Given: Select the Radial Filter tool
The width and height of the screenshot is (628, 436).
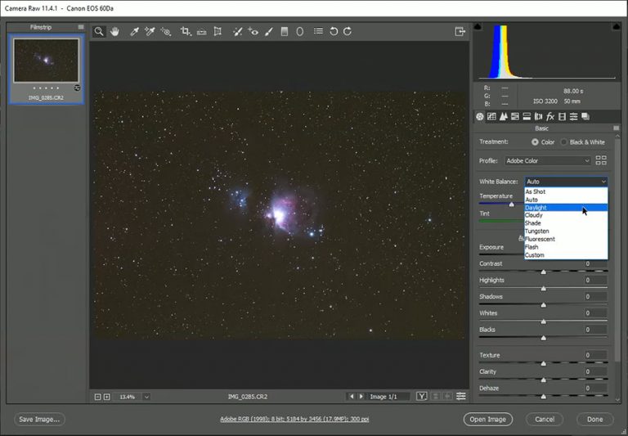Looking at the screenshot, I should click(299, 31).
